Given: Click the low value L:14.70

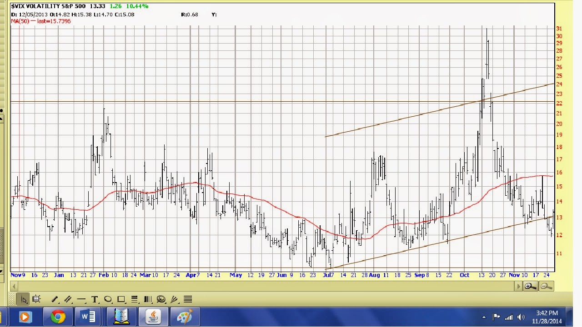Looking at the screenshot, I should (x=103, y=15).
